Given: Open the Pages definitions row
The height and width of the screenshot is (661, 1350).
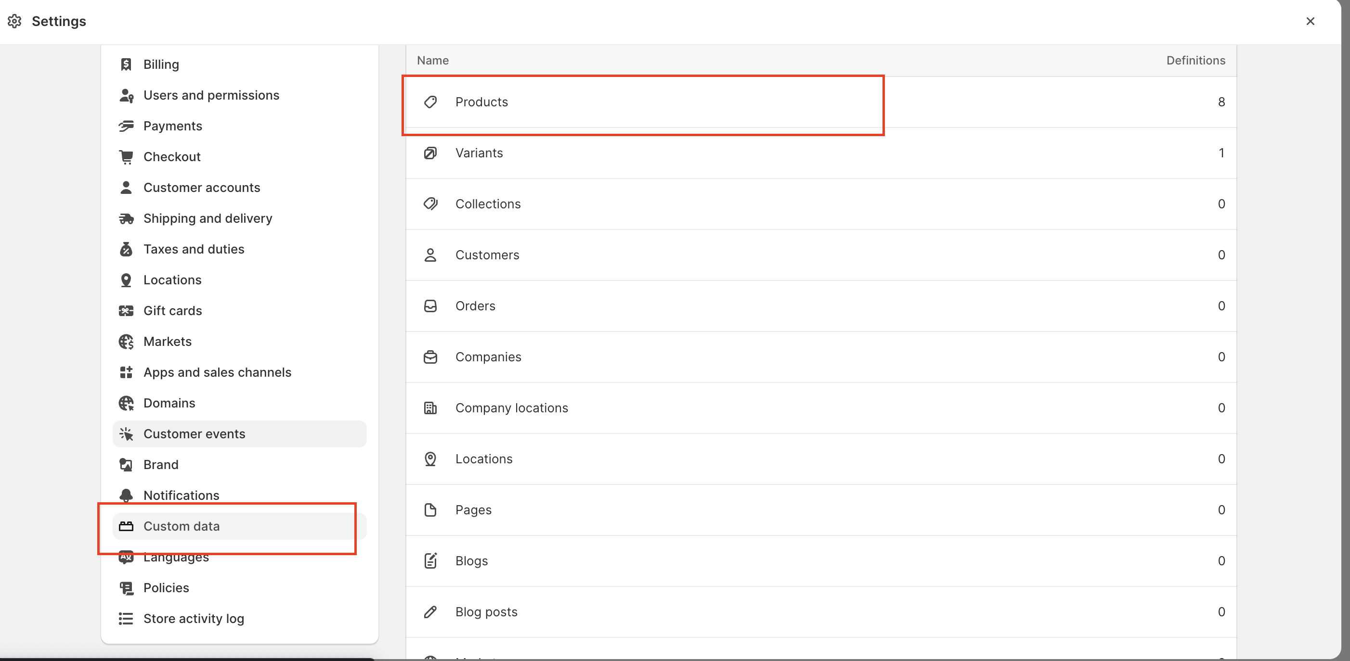Looking at the screenshot, I should click(x=473, y=509).
